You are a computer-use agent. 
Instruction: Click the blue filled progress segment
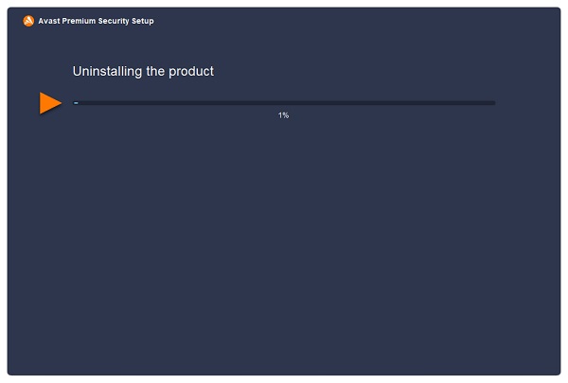(76, 103)
